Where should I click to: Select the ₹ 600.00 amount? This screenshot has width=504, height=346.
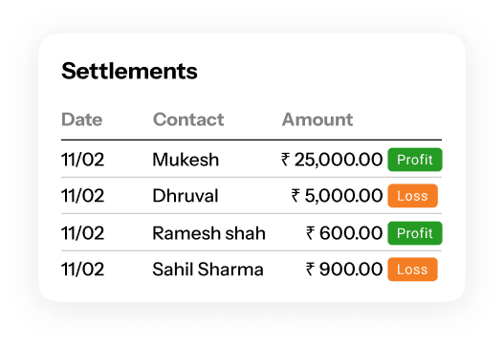click(344, 233)
